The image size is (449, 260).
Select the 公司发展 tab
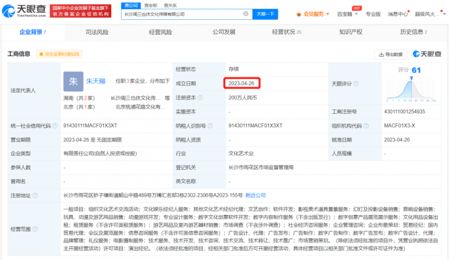coord(224,32)
